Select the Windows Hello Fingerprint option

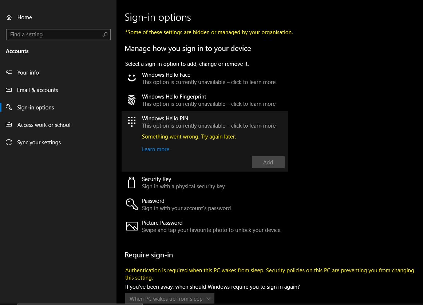[205, 100]
